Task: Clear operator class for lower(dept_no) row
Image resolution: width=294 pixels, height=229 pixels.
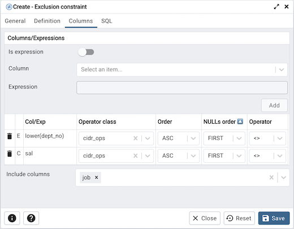Action: pyautogui.click(x=135, y=139)
